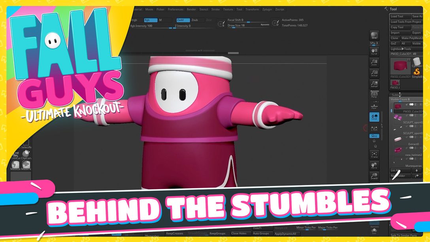This screenshot has height=242, width=430.
Task: Expand Lightbox Tools browser
Action: 401,49
